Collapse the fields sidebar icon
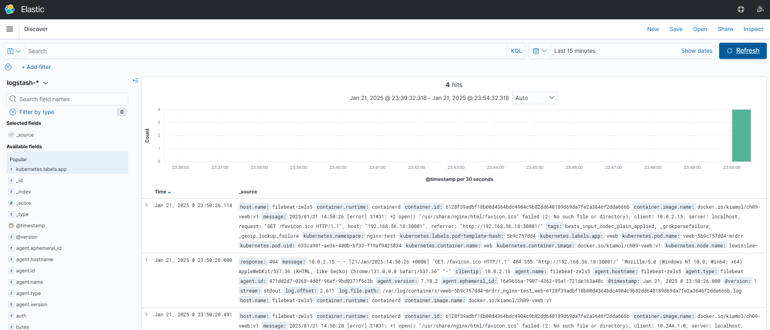 (136, 81)
